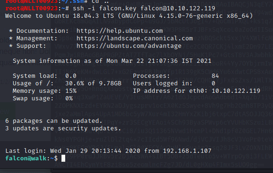Click the '3 updates are security updates' line
273x173 pixels.
pyautogui.click(x=63, y=128)
